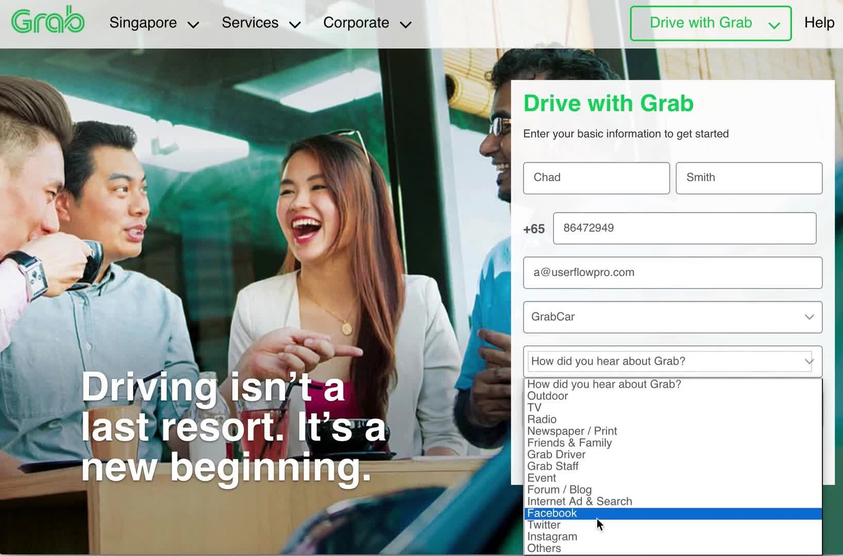843x556 pixels.
Task: Click the Grab logo
Action: pyautogui.click(x=48, y=22)
